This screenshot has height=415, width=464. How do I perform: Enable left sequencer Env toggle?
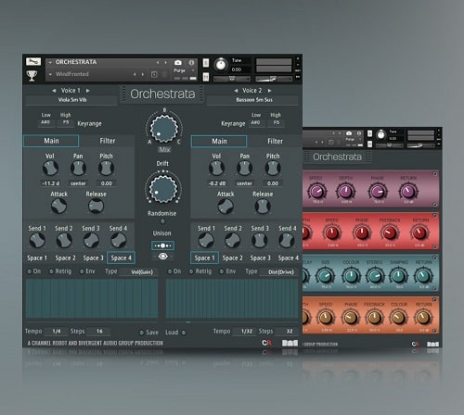click(82, 271)
